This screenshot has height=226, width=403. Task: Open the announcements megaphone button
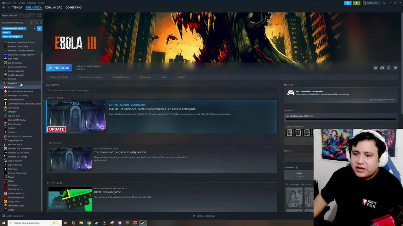pos(348,3)
